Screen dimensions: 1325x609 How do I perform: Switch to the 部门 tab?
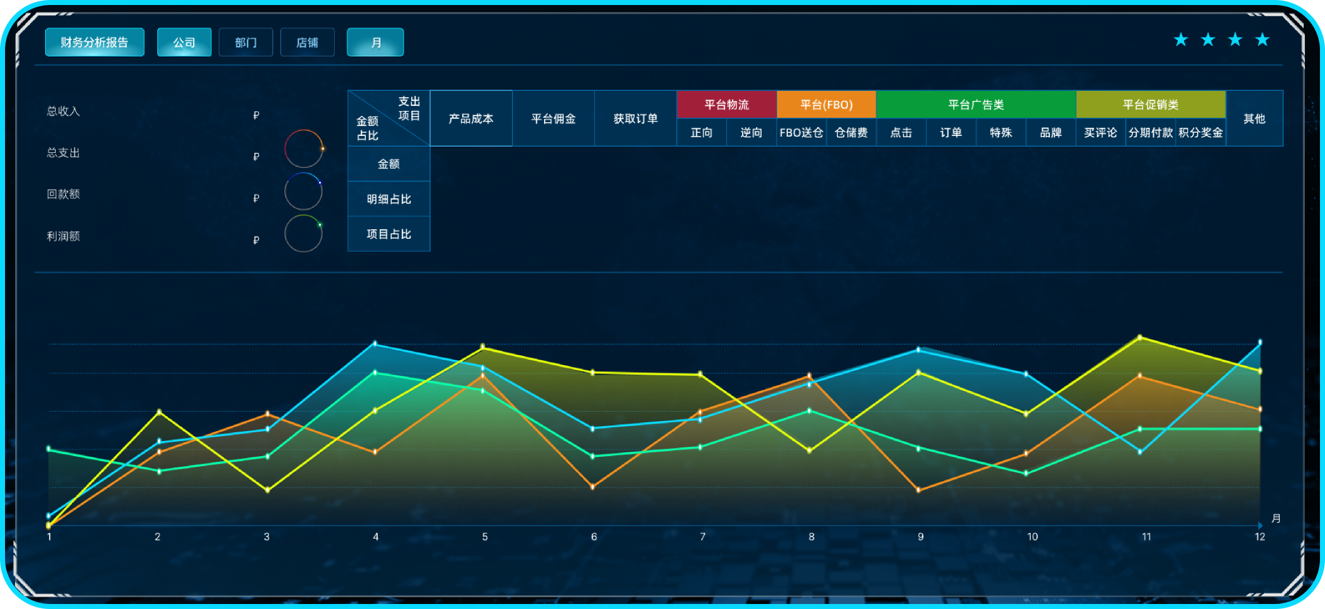[x=246, y=43]
